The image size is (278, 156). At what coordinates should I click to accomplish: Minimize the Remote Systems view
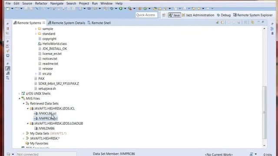click(x=263, y=22)
